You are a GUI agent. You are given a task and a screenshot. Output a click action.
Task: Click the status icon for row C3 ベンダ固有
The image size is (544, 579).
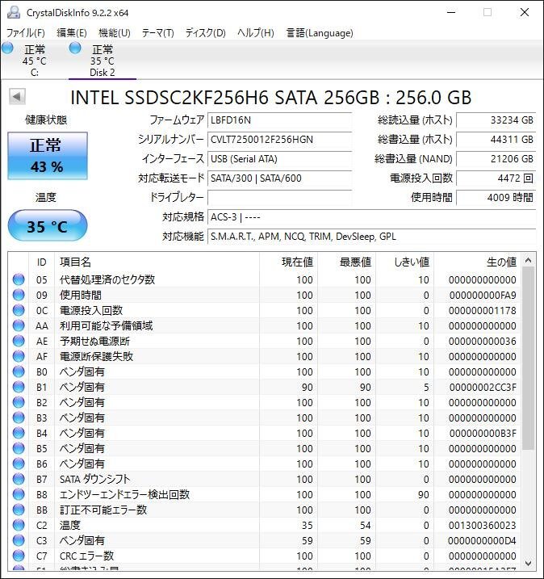tap(19, 540)
